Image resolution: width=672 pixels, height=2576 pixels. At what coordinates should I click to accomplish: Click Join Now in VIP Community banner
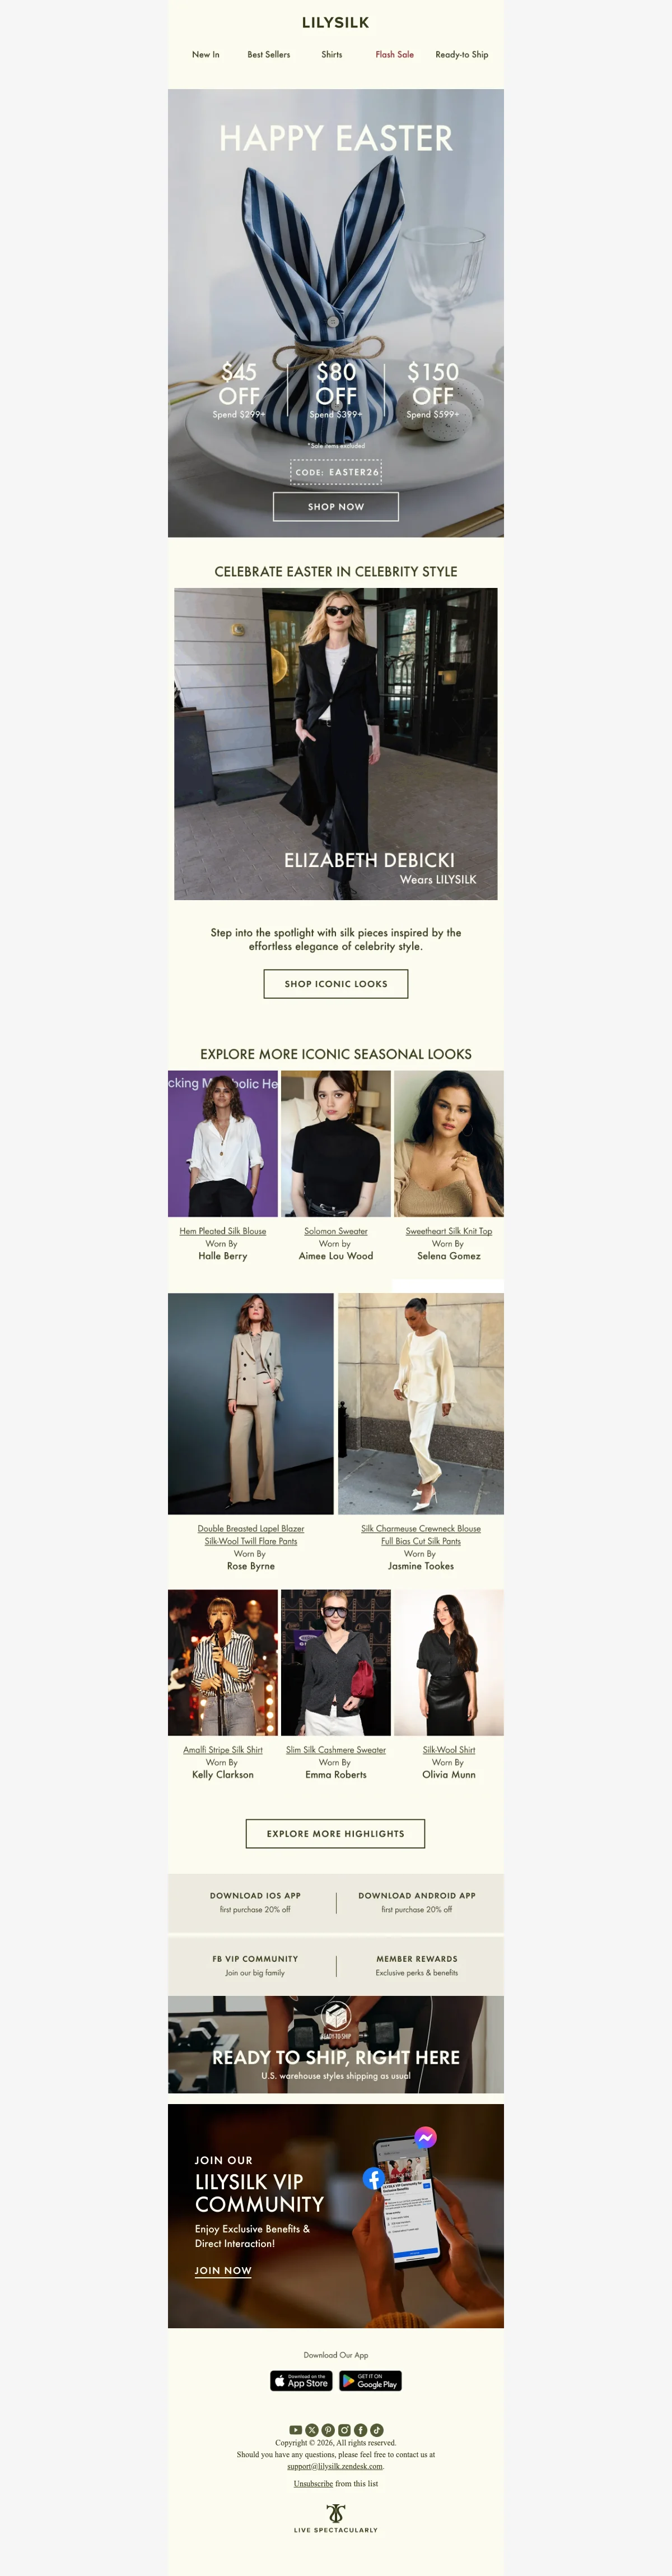[x=223, y=2270]
